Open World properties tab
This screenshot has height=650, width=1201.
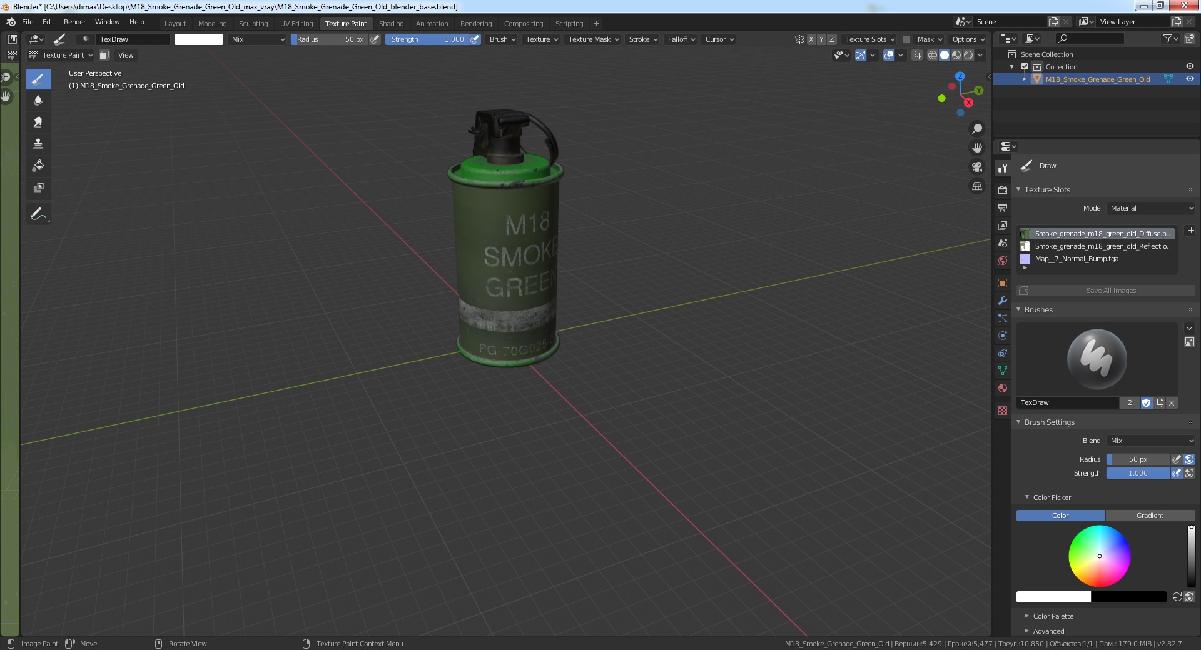point(1003,260)
